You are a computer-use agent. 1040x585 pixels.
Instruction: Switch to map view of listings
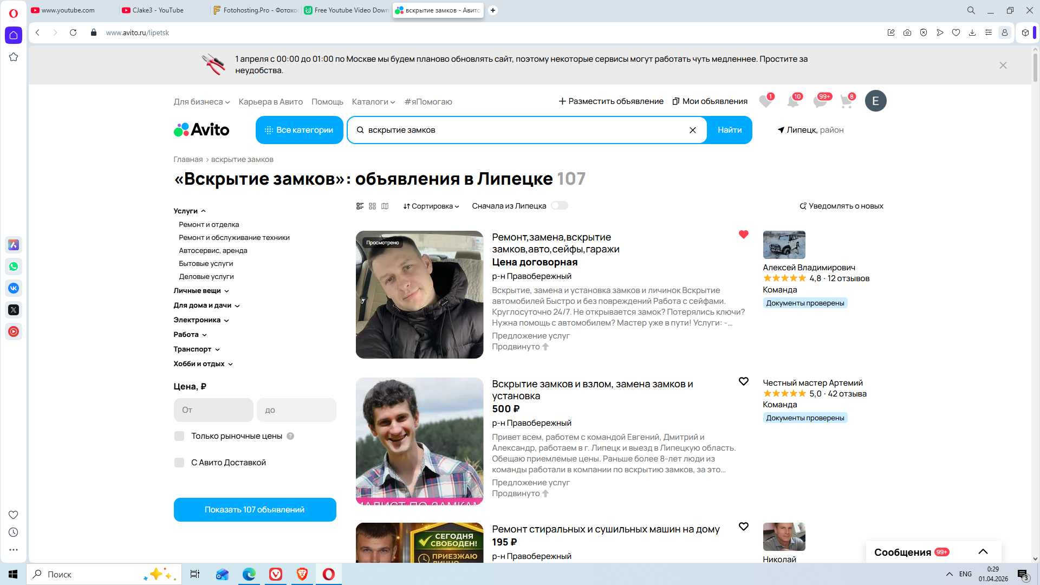(x=385, y=206)
